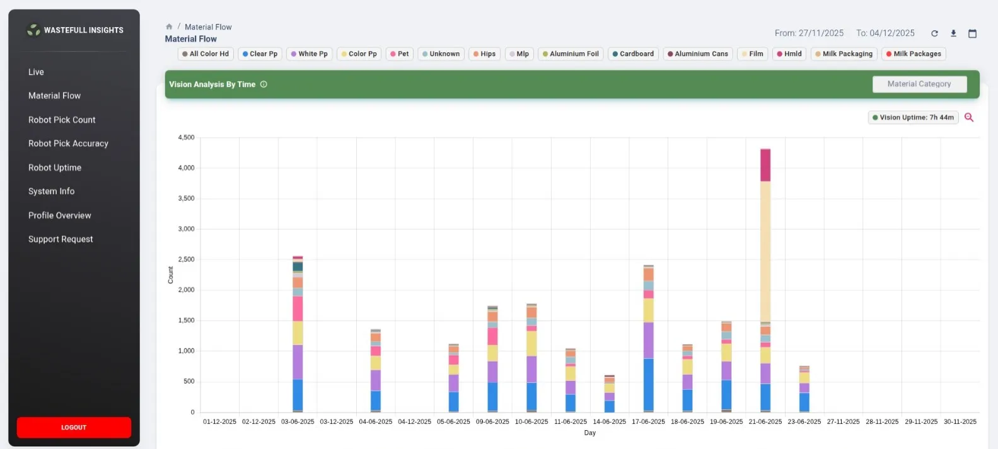Toggle the Milk Packaging legend chip
Image resolution: width=998 pixels, height=449 pixels.
(x=844, y=54)
